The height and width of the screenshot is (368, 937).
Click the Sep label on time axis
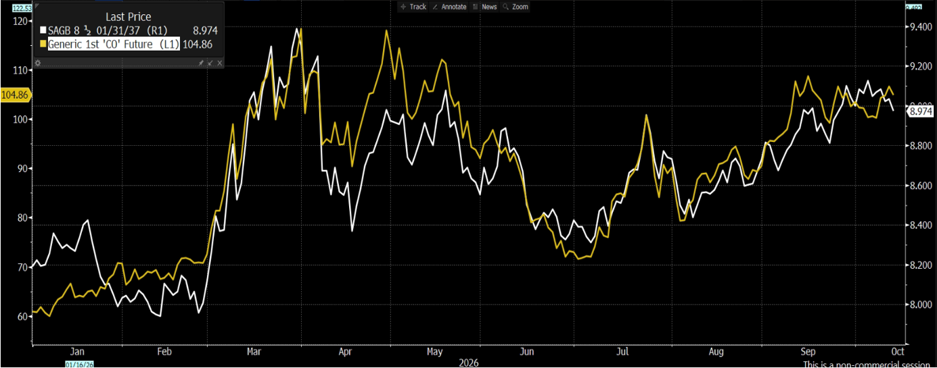808,352
